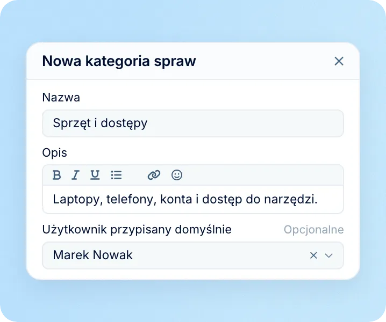Screen dimensions: 386x322
Task: Add a hyperlink via link icon
Action: 154,175
